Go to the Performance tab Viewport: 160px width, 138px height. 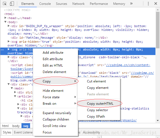coord(99,4)
